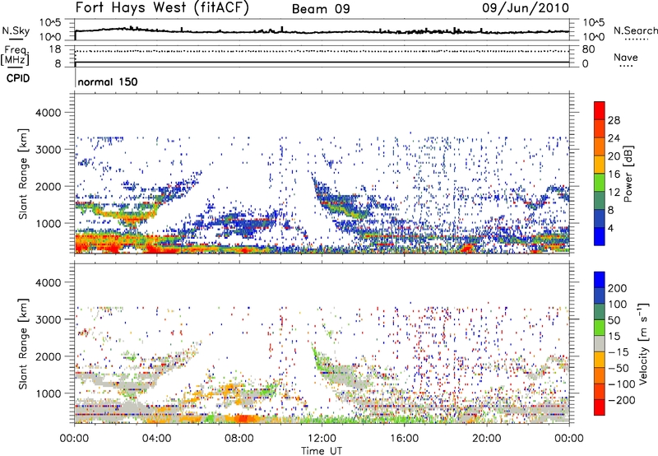Image resolution: width=658 pixels, height=456 pixels.
Task: Click the "Freq. [MHz]" axis label
Action: pos(15,56)
